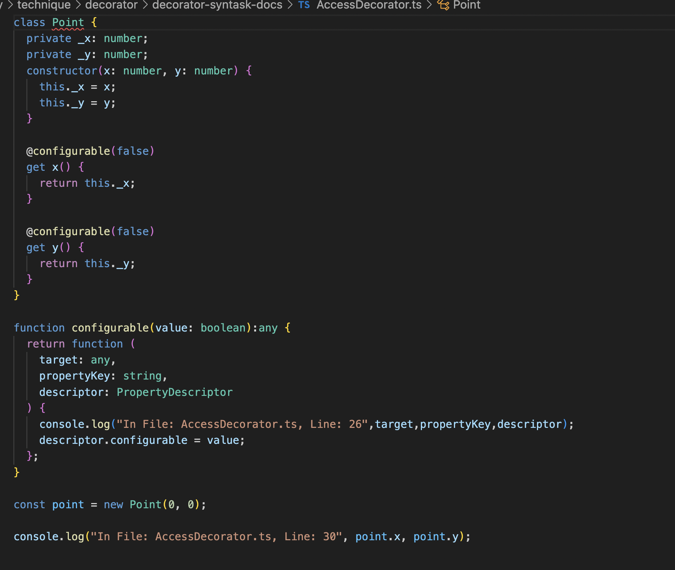
Task: Expand chevron between decorator and decorator-syntask-docs
Action: click(145, 5)
